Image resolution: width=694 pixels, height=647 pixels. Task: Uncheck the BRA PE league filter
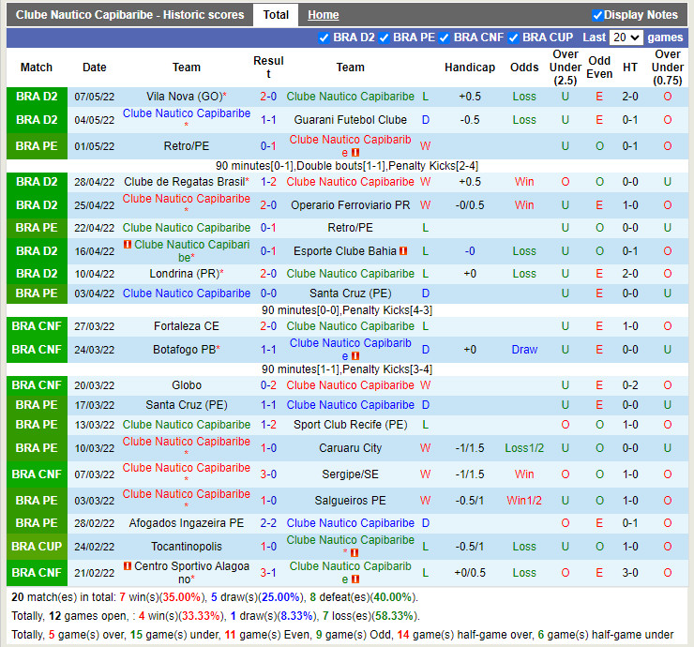(385, 38)
